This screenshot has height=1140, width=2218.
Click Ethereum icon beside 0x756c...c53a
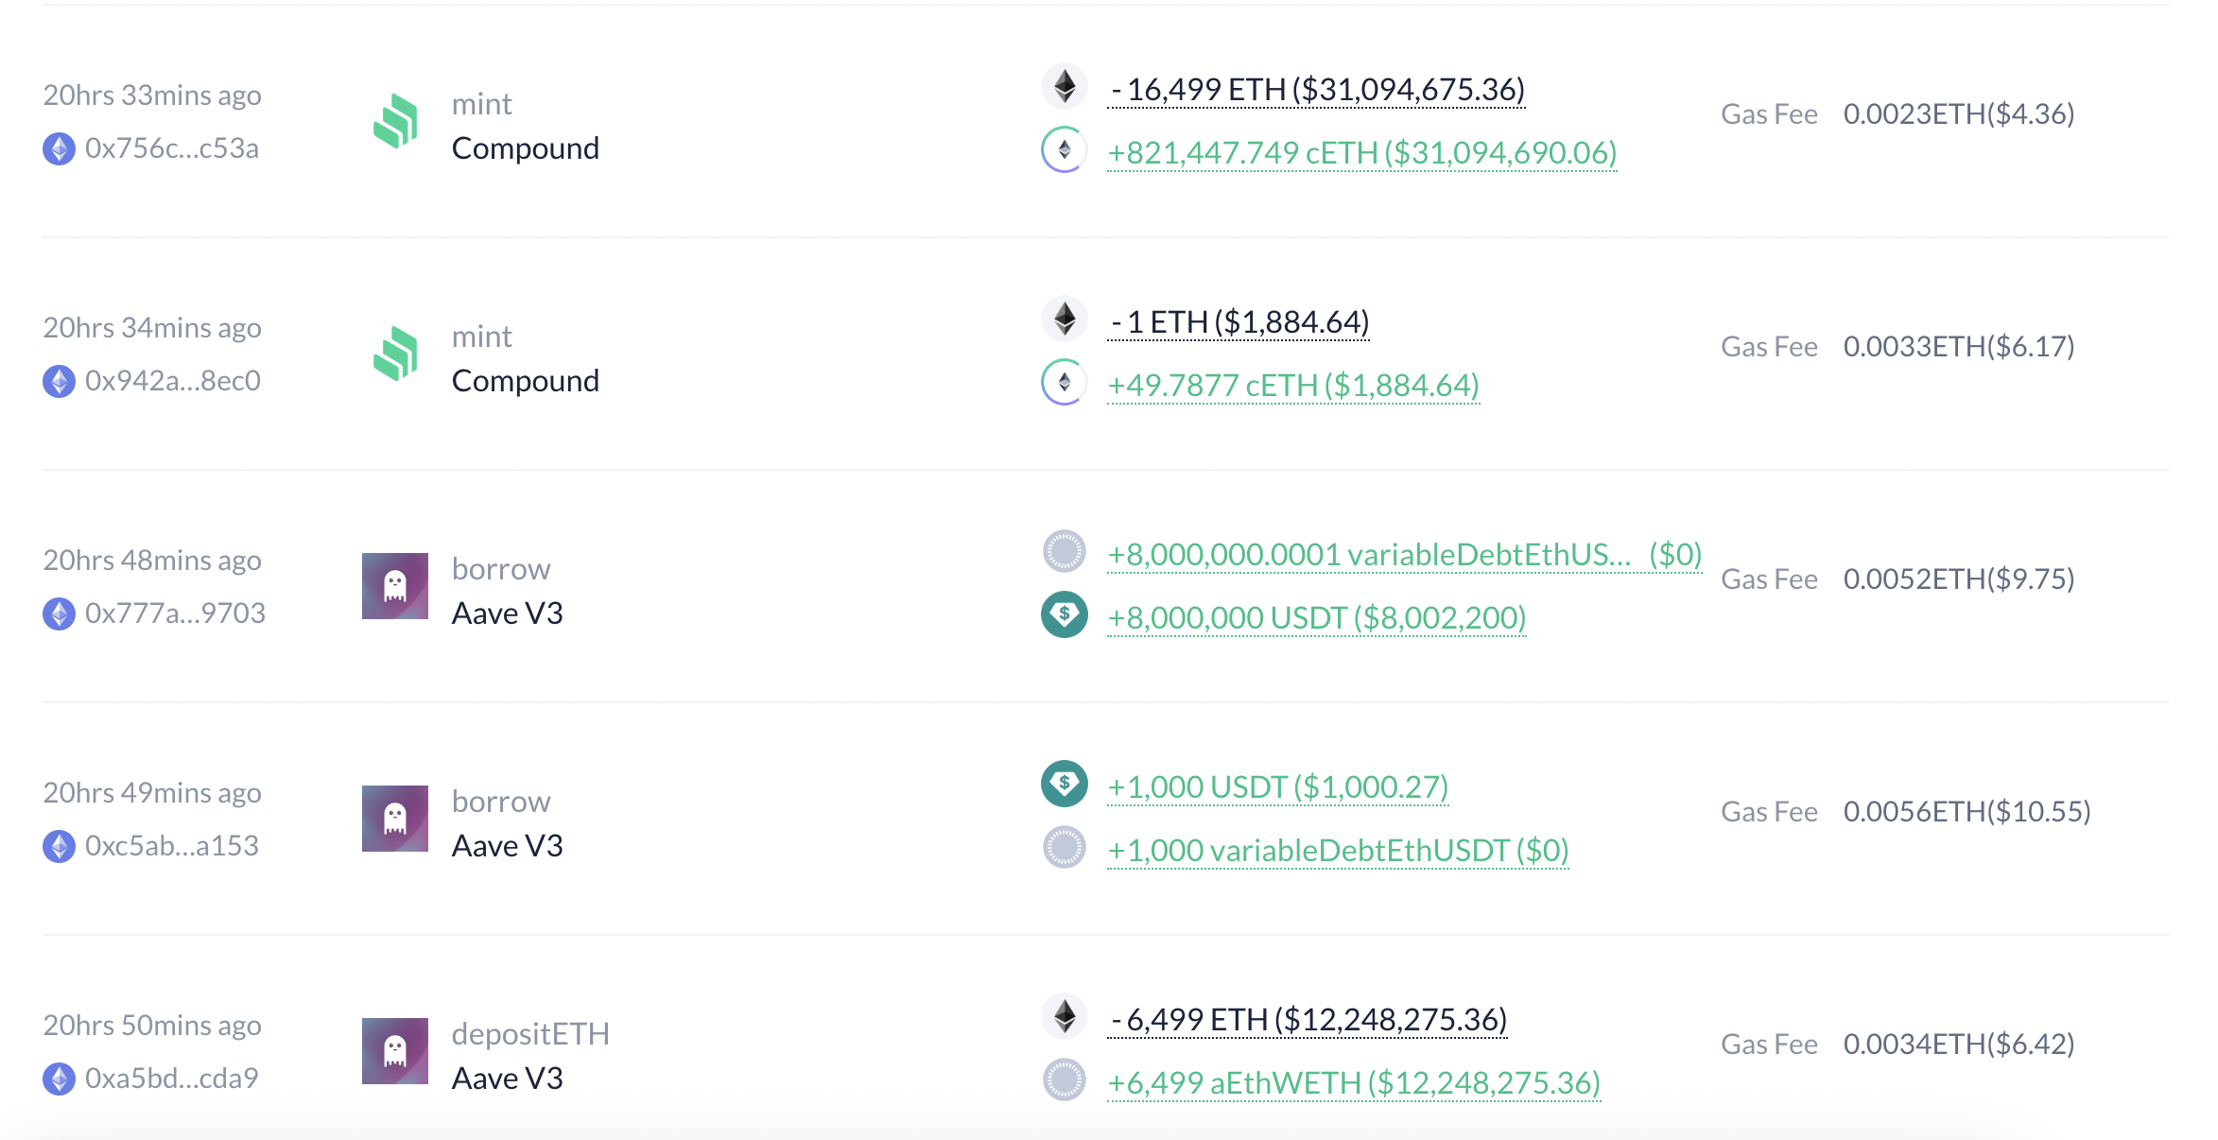point(59,148)
